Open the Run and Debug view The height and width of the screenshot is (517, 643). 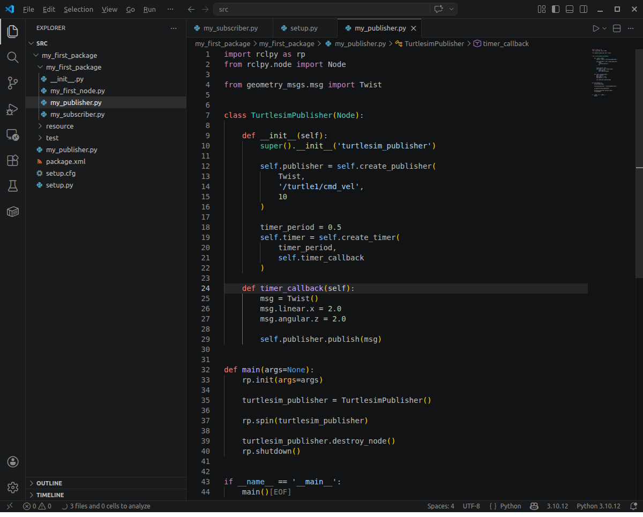13,109
